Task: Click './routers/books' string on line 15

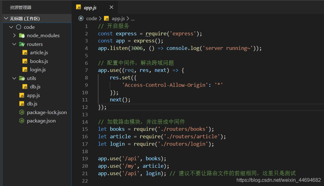Action: coord(183,129)
